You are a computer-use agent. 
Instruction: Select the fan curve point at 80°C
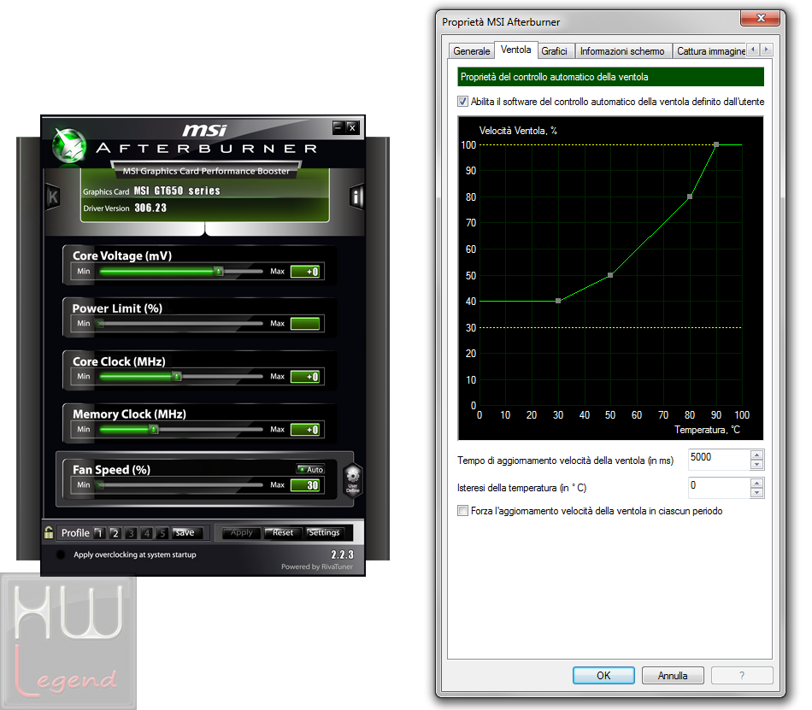pyautogui.click(x=689, y=197)
